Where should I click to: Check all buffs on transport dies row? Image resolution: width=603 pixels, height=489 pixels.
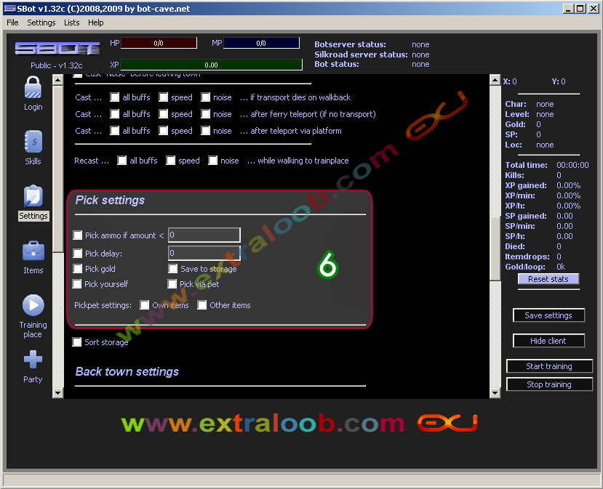[115, 97]
